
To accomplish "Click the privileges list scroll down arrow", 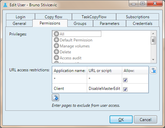I will coord(153,60).
